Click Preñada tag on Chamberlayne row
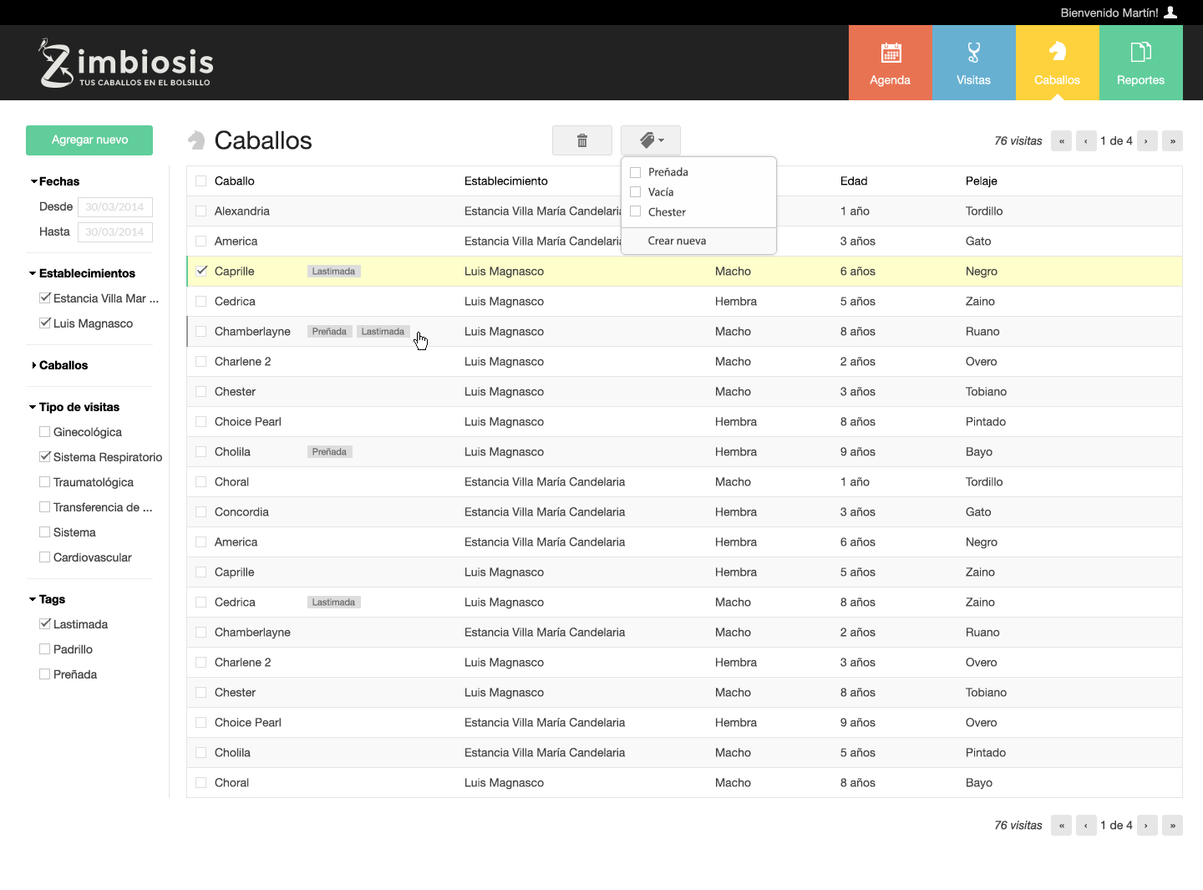The height and width of the screenshot is (890, 1203). (x=329, y=332)
